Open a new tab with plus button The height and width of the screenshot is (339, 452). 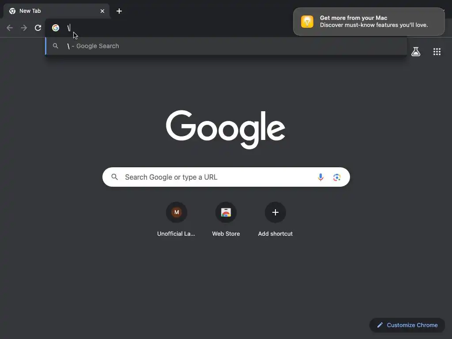click(119, 11)
